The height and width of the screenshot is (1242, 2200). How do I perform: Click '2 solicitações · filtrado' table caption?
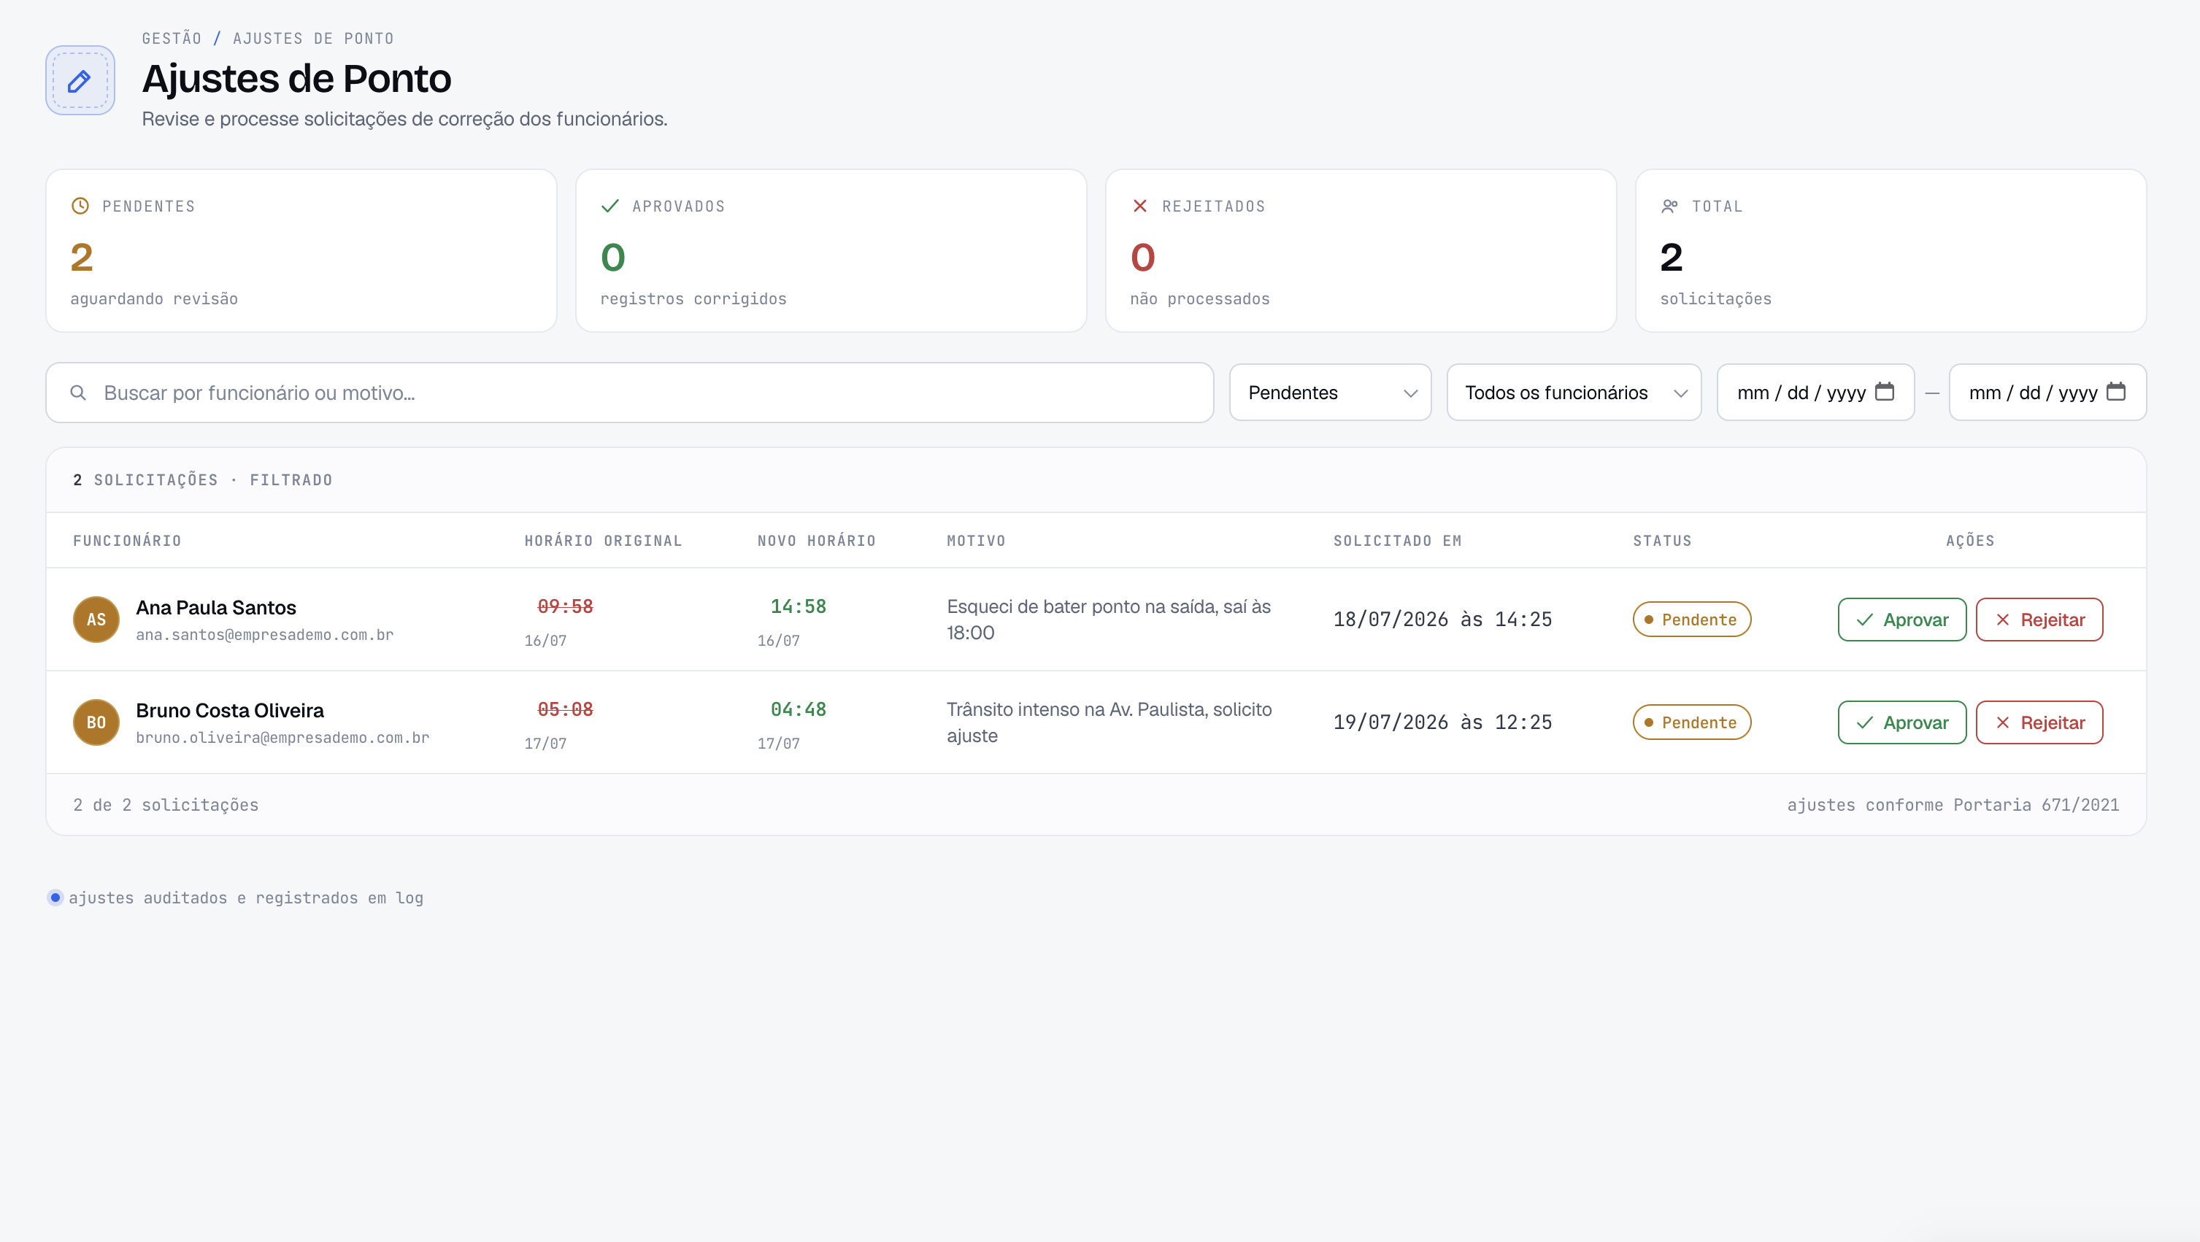tap(202, 479)
